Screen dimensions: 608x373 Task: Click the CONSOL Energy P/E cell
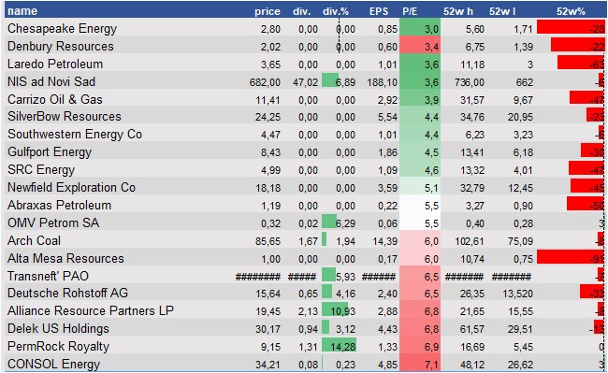point(420,364)
